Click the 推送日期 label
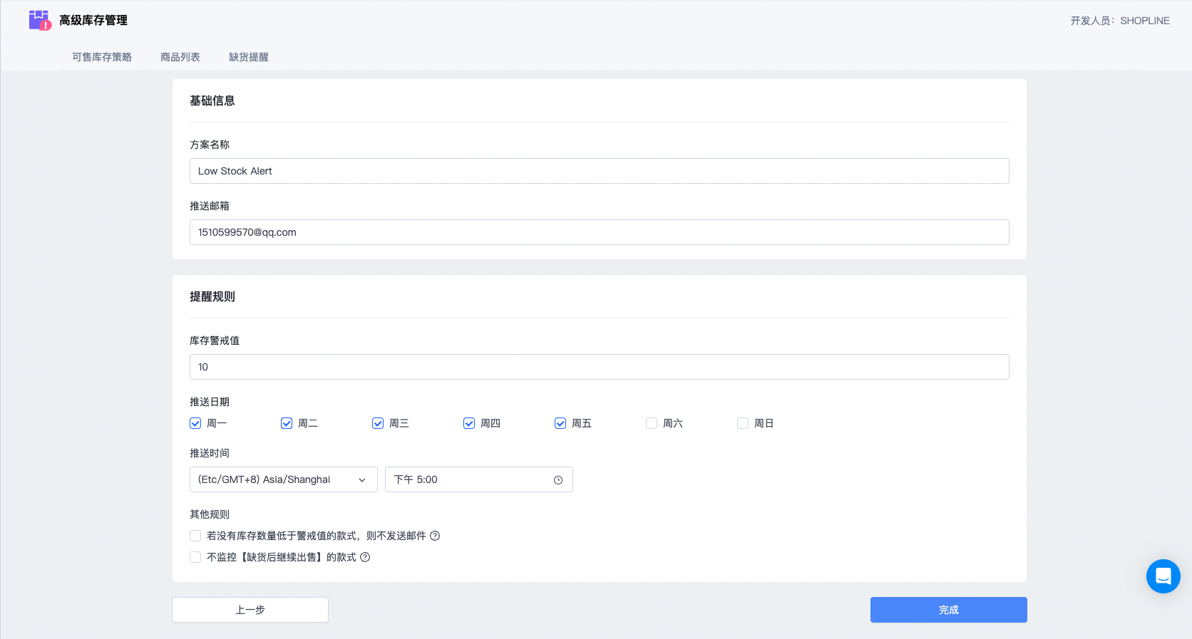Image resolution: width=1192 pixels, height=639 pixels. click(x=210, y=402)
